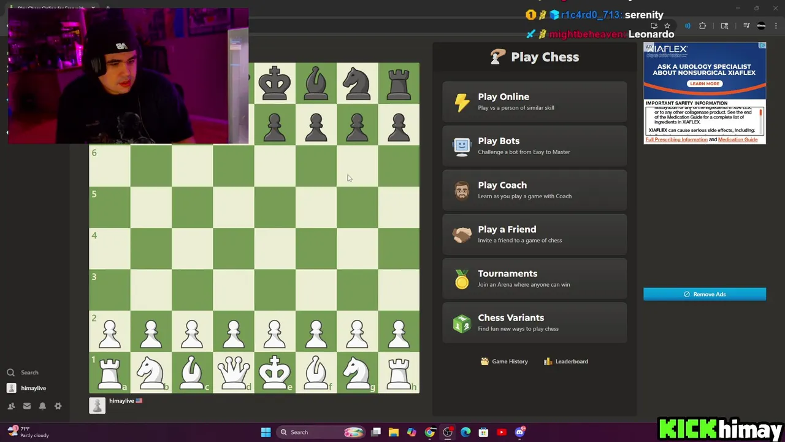Screen dimensions: 785x442
Task: Open the sidebar Search field
Action: 23,373
